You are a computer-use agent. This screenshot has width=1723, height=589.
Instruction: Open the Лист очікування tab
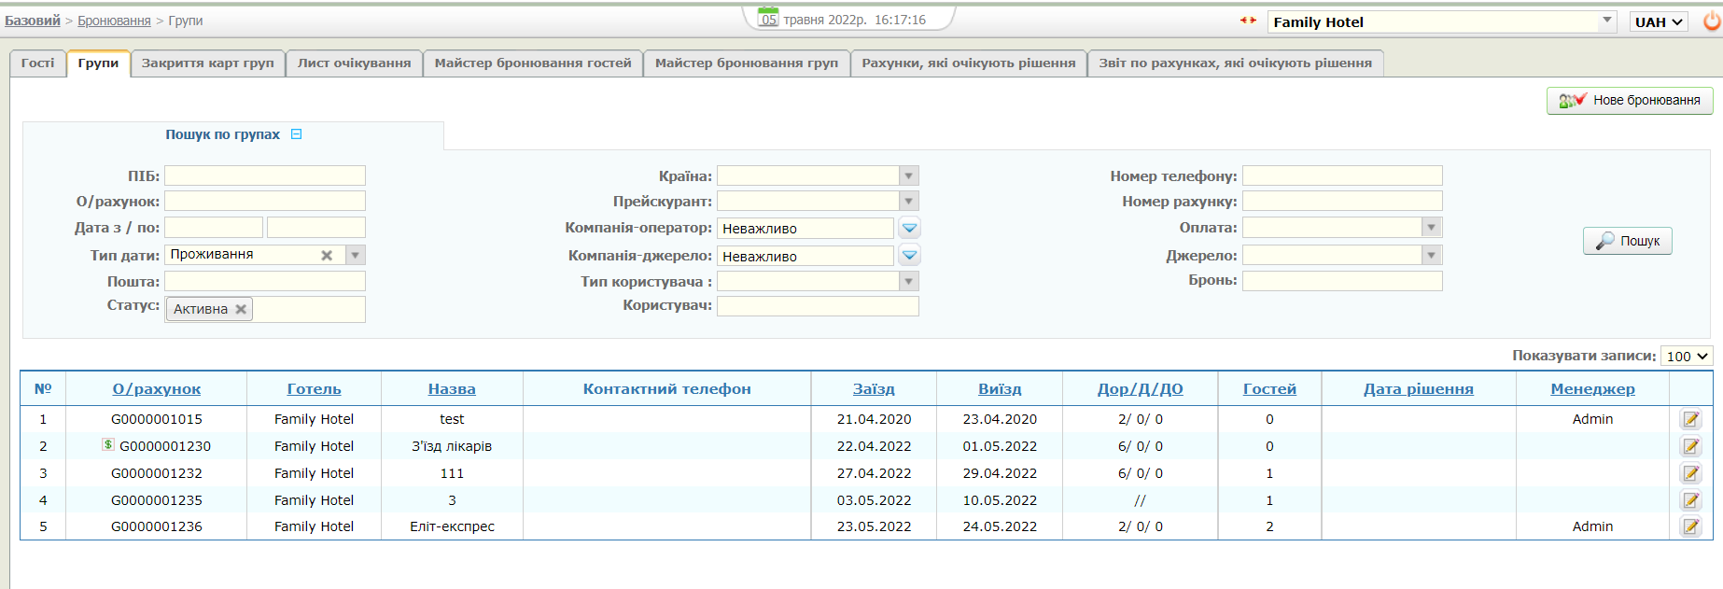354,63
